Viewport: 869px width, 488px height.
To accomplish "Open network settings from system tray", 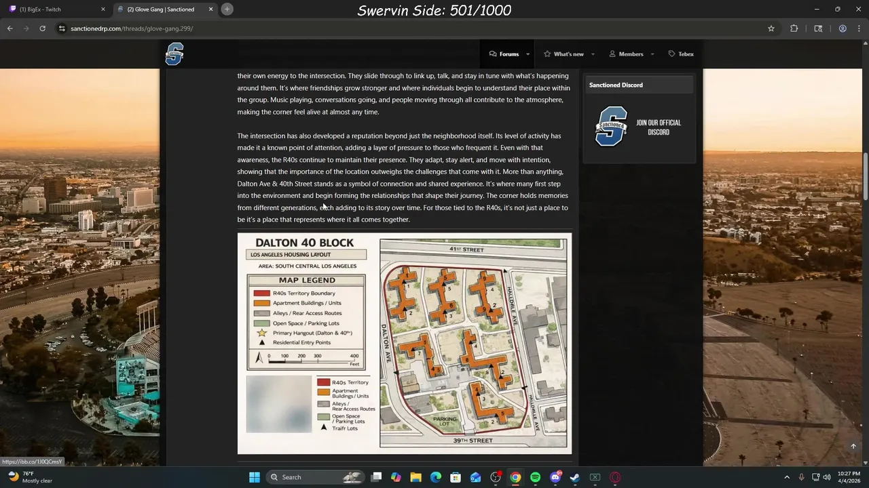I will pyautogui.click(x=815, y=477).
